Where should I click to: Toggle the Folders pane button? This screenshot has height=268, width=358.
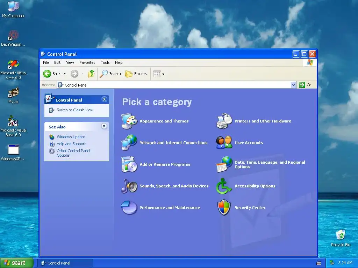[x=136, y=74]
